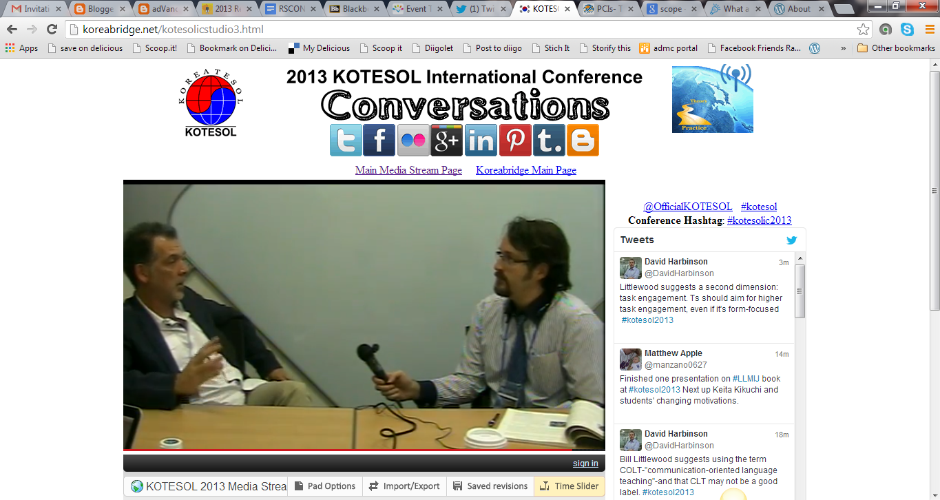Open the Google Plus icon
940x500 pixels.
447,140
